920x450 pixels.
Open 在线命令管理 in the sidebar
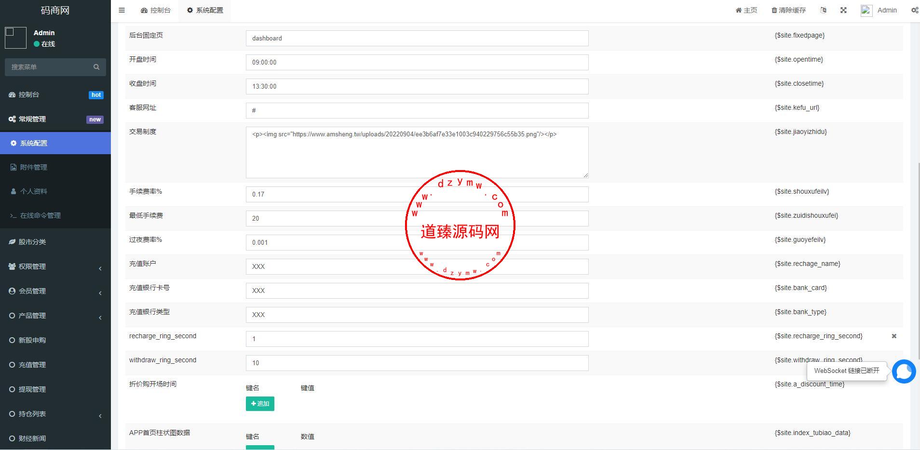click(55, 215)
